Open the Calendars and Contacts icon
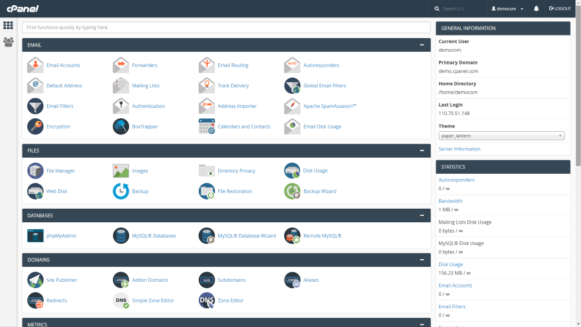This screenshot has width=581, height=327. click(x=207, y=127)
